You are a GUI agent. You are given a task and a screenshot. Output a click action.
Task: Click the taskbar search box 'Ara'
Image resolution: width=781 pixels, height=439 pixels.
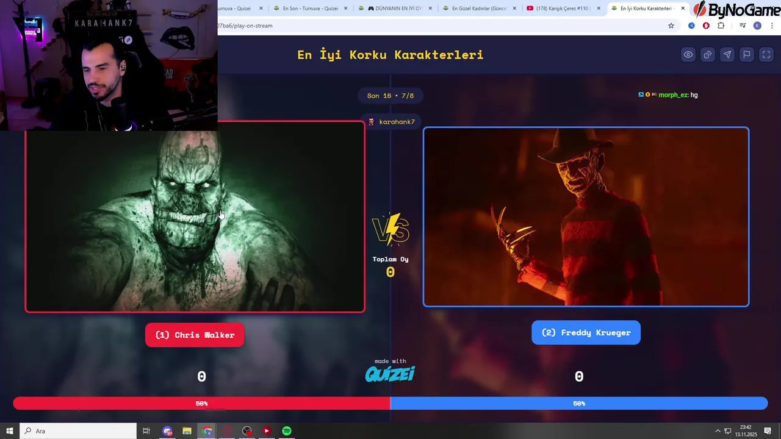(78, 431)
